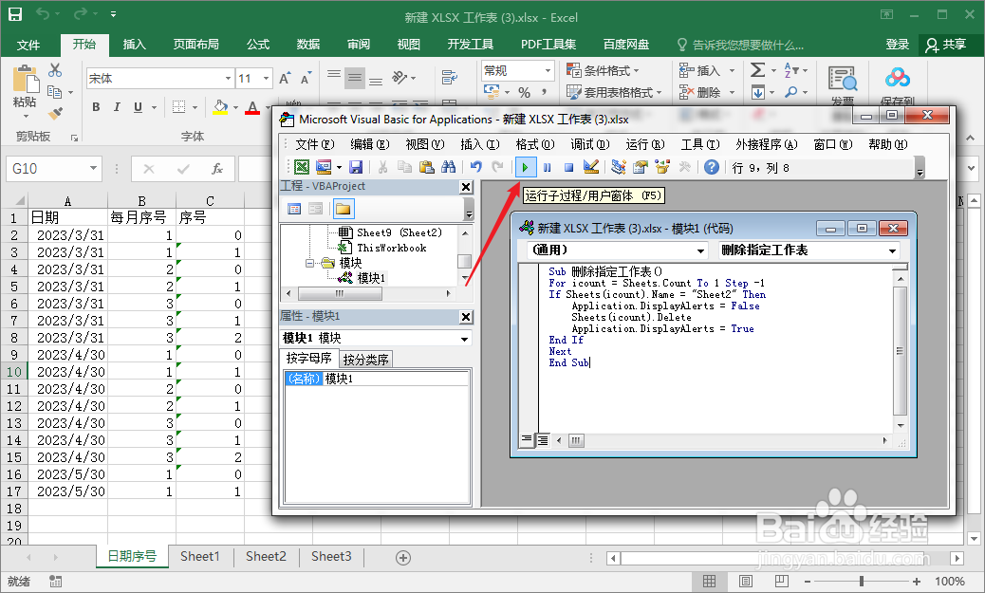Toggle Full Module View button in code window
Image resolution: width=985 pixels, height=593 pixels.
click(542, 439)
